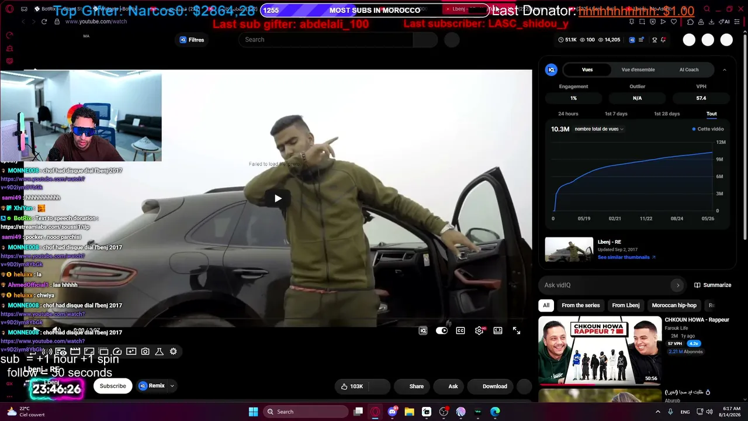Open more actions beside Download button
This screenshot has width=748, height=421.
tap(525, 387)
